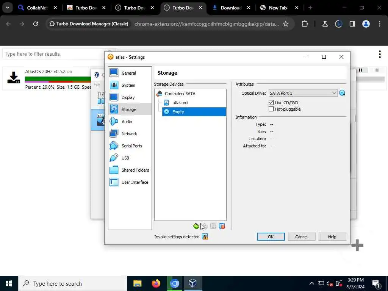Toggle Chrome side panel
Image resolution: width=388 pixels, height=291 pixels.
pos(352,24)
